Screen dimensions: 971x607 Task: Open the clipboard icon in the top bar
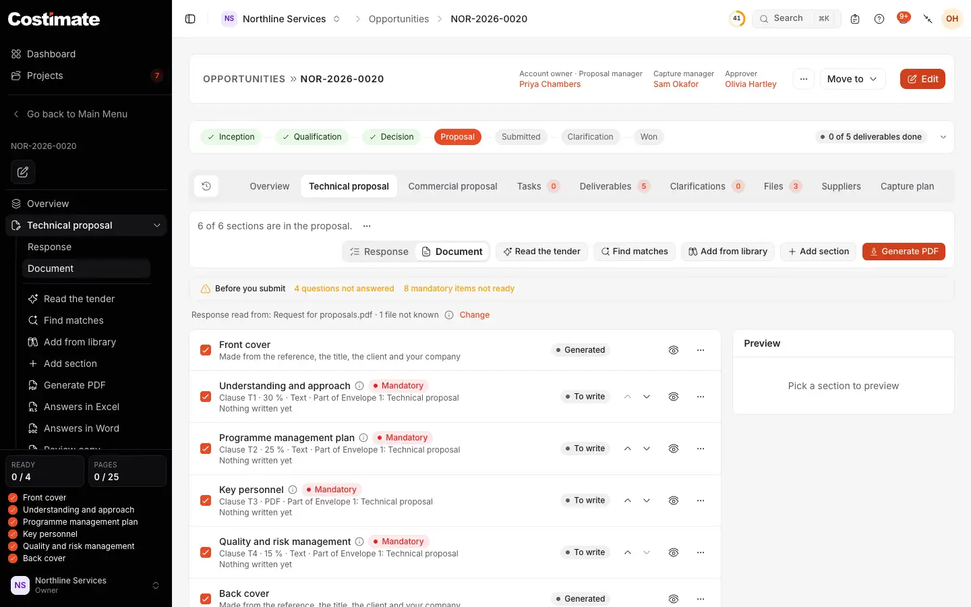click(x=855, y=19)
